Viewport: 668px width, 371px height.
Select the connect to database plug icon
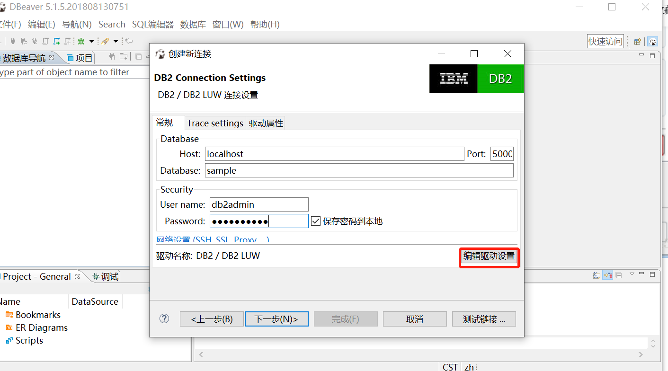(13, 41)
